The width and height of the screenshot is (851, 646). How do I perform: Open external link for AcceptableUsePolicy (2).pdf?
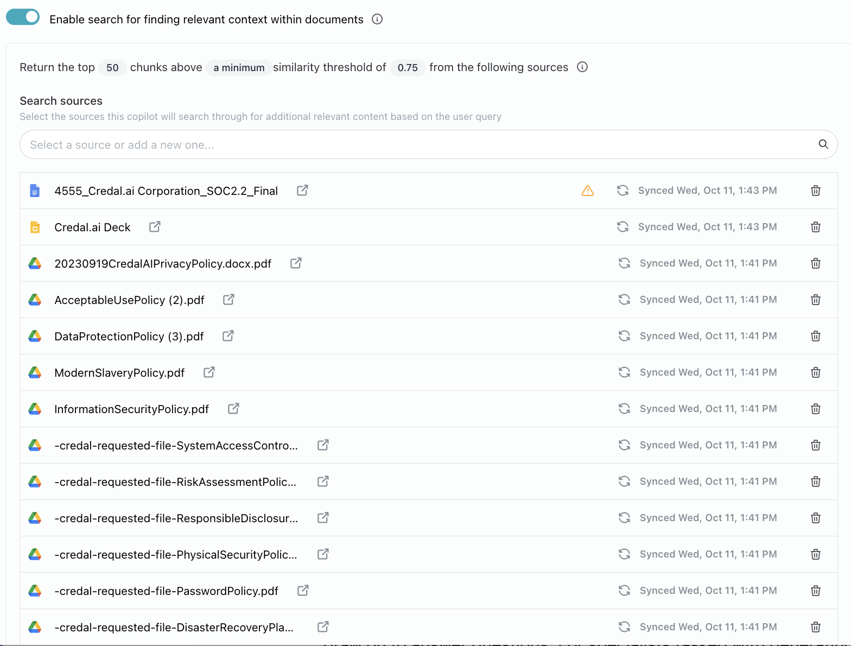[x=228, y=300]
